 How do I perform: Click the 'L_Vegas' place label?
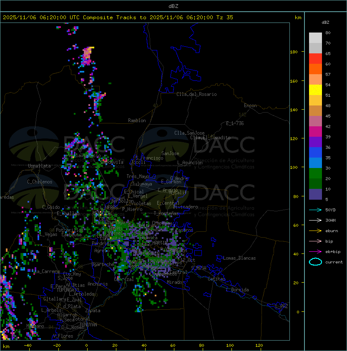click(x=48, y=234)
